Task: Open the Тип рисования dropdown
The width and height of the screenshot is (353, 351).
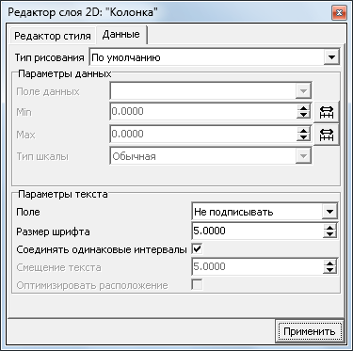Action: (331, 57)
